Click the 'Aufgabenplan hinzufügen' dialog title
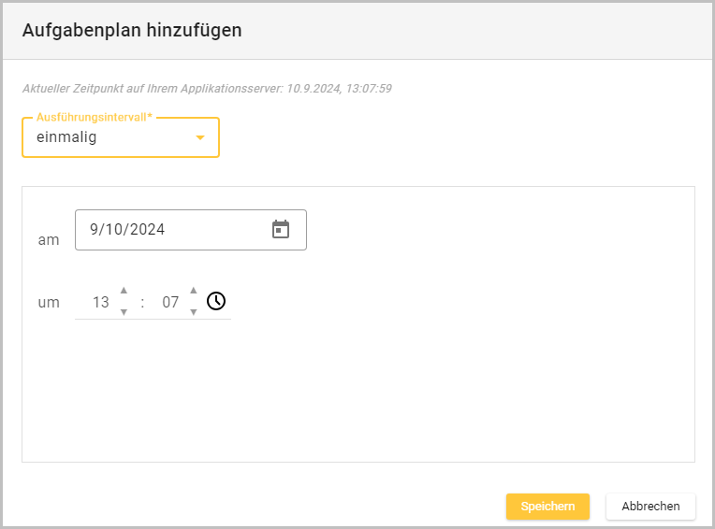The height and width of the screenshot is (529, 715). [x=132, y=30]
